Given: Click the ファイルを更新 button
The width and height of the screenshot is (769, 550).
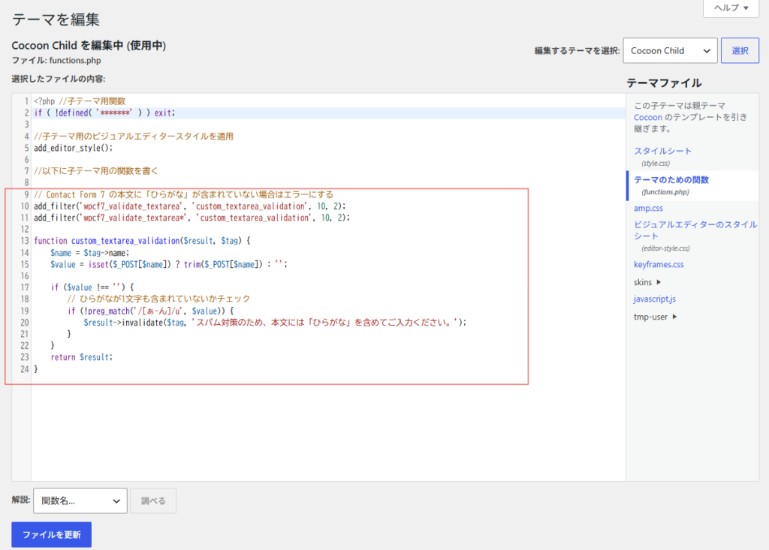Looking at the screenshot, I should pyautogui.click(x=52, y=534).
